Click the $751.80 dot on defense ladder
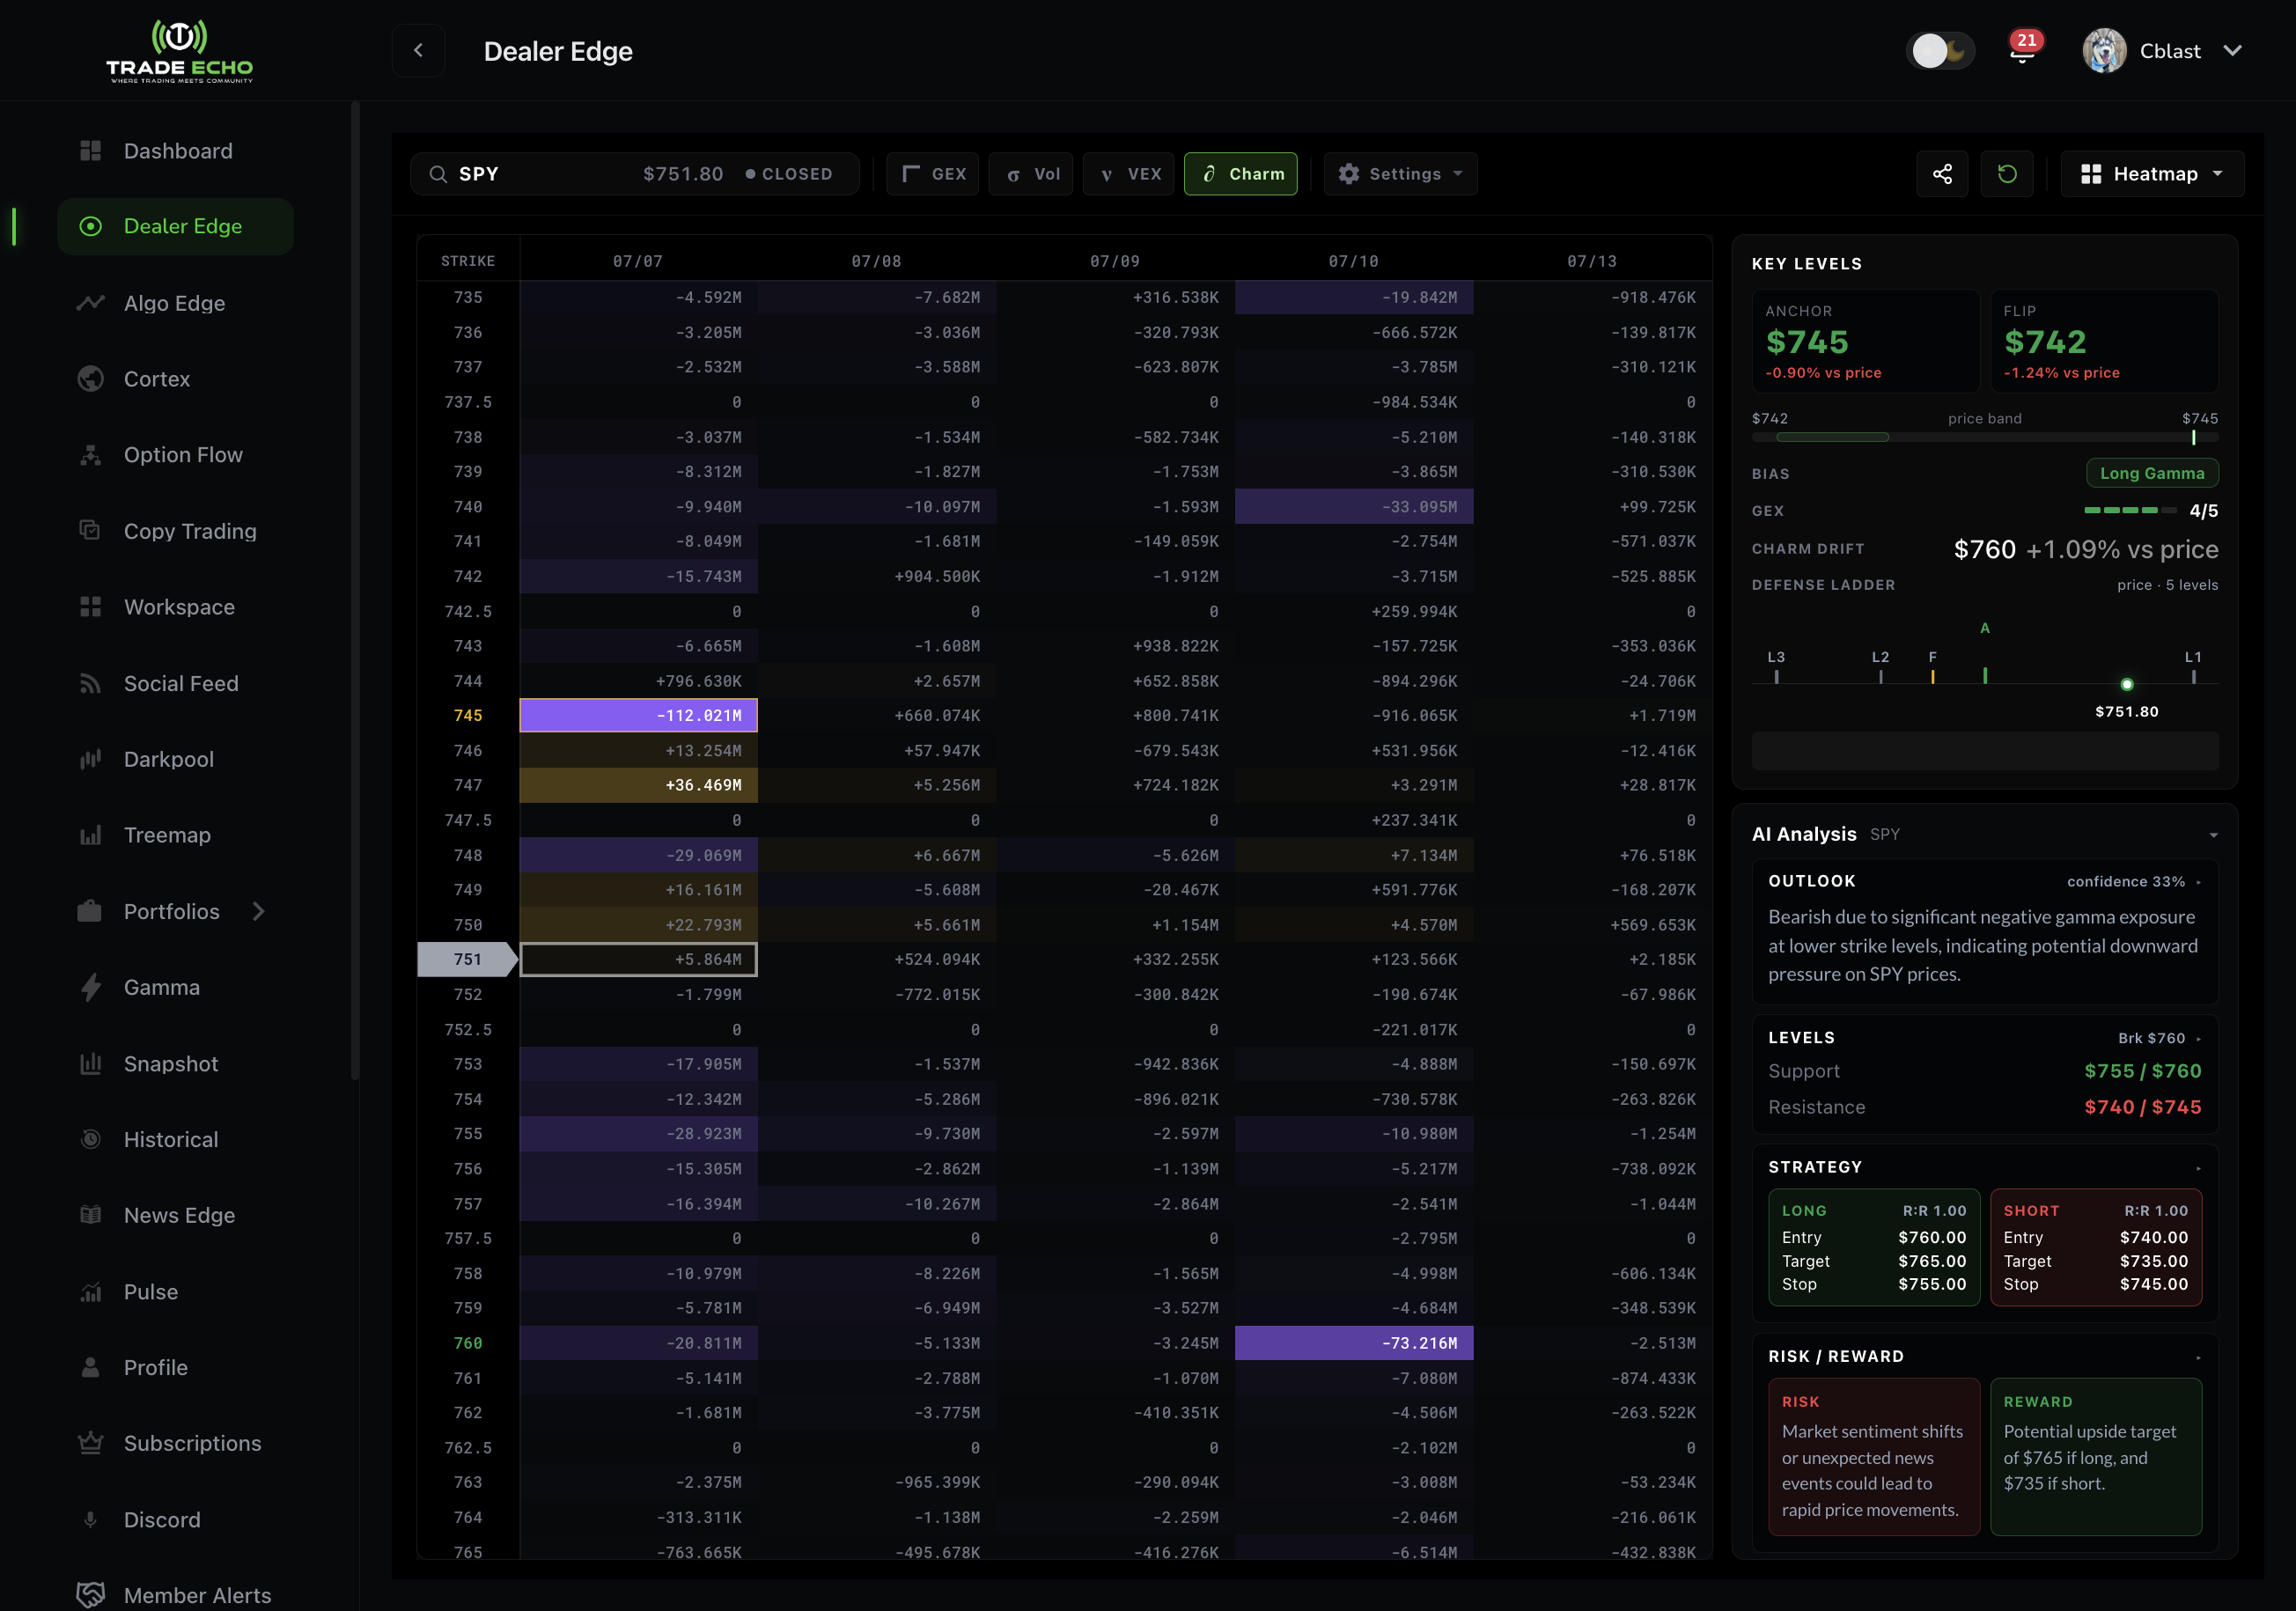The image size is (2296, 1611). (x=2127, y=685)
